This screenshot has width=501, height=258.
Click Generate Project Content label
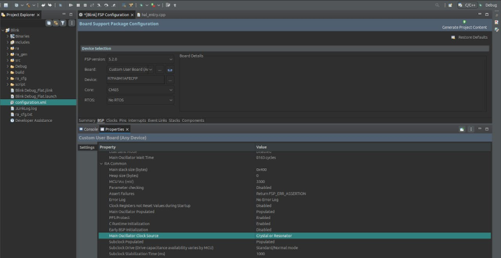pos(465,27)
